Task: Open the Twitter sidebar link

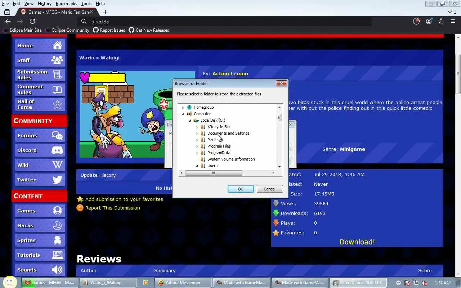Action: (40, 180)
